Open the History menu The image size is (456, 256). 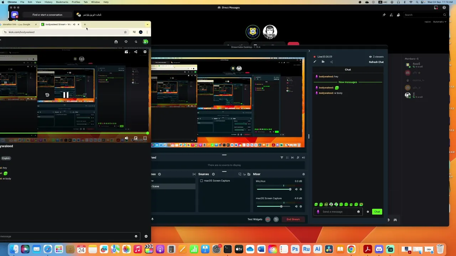[x=48, y=2]
